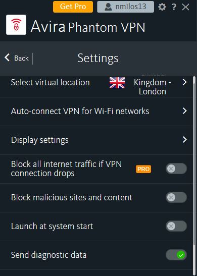
Task: Close the Phantom VPN window with X
Action: point(185,7)
